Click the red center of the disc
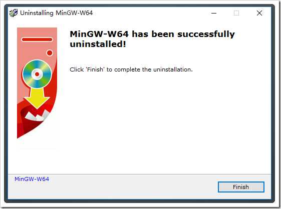281x209 pixels. pos(37,74)
